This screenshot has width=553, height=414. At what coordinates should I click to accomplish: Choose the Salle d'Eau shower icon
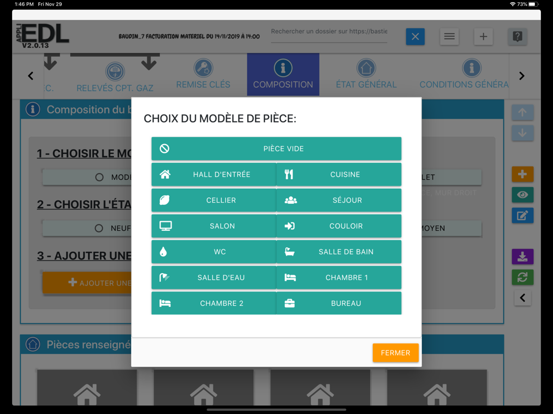pyautogui.click(x=164, y=278)
